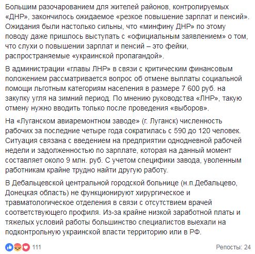Click the first paragraph starting with Большим разочарованием
Viewport: 255px width, 254px height.
(x=128, y=31)
